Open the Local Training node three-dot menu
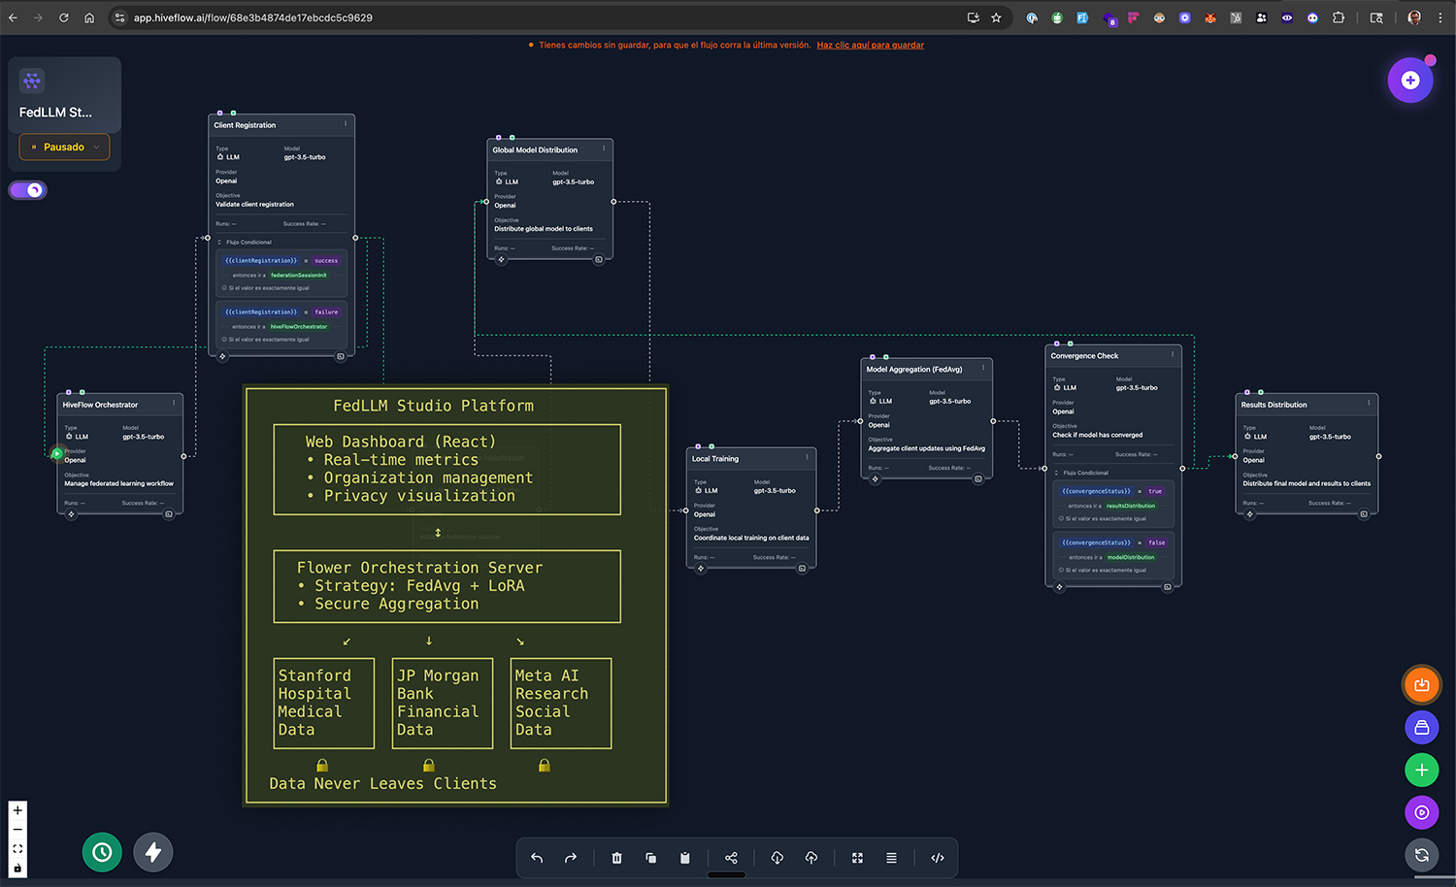The width and height of the screenshot is (1456, 887). (x=807, y=457)
